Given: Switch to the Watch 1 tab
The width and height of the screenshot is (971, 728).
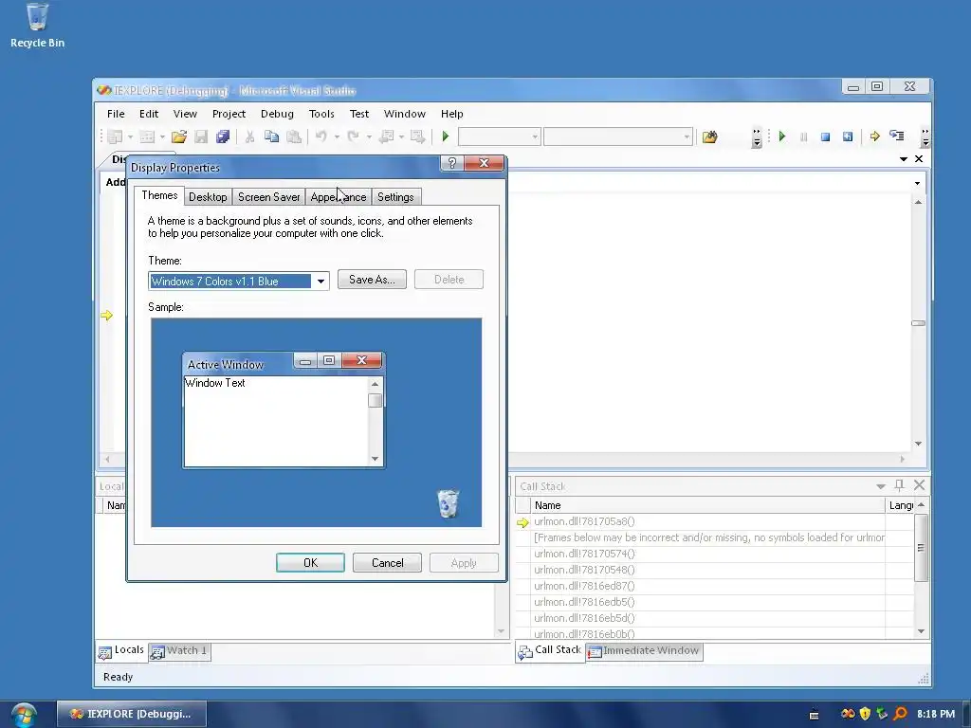Looking at the screenshot, I should (x=179, y=650).
